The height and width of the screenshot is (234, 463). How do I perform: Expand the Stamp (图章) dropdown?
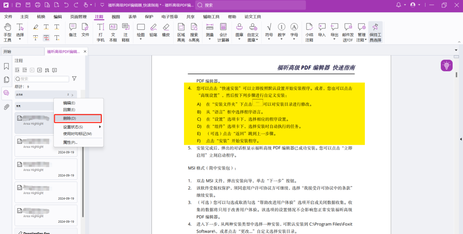point(240,32)
